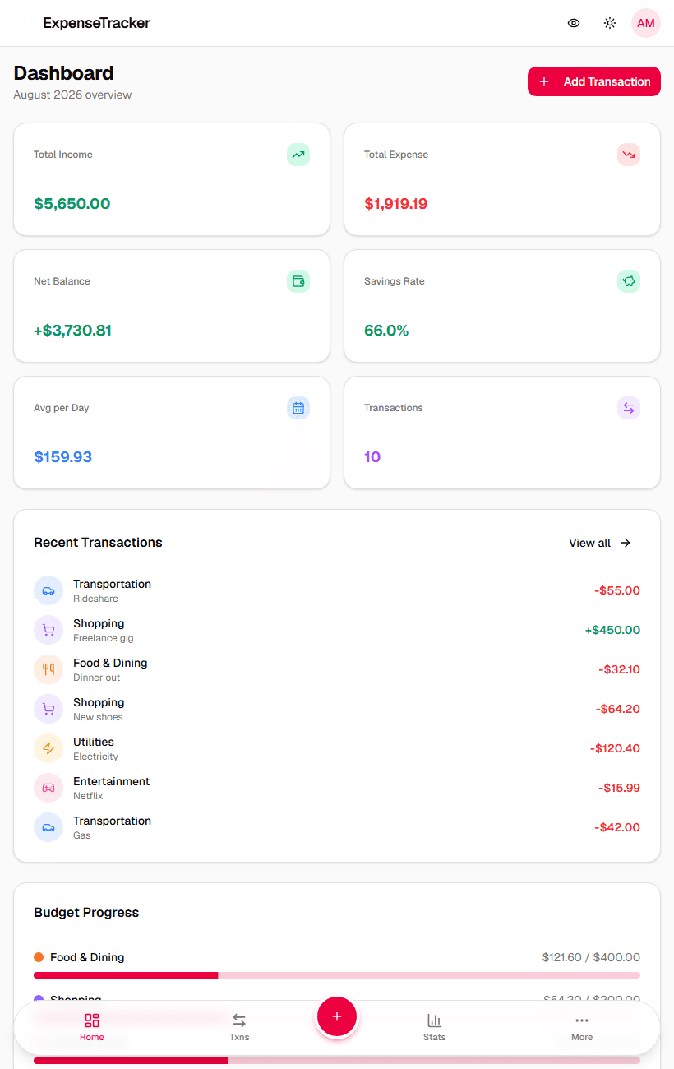Click the Transactions swap-arrows card icon
This screenshot has width=674, height=1069.
(x=629, y=408)
